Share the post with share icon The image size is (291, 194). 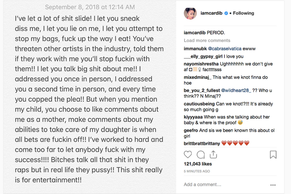tap(213, 155)
